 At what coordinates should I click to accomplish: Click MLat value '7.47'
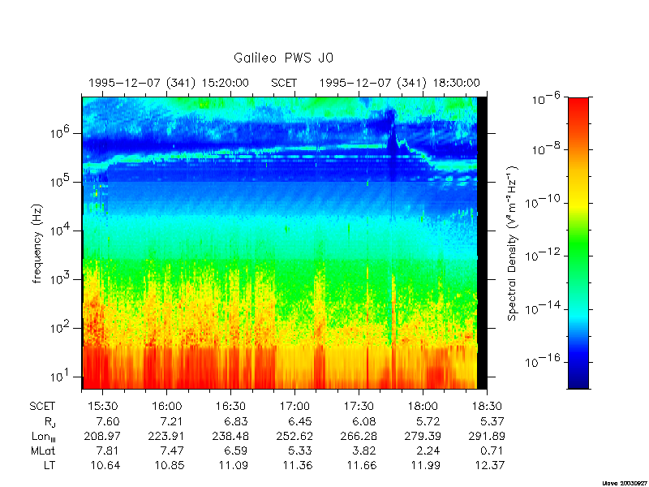(172, 450)
